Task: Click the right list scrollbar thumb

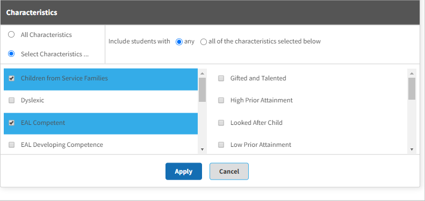Action: coord(412,89)
